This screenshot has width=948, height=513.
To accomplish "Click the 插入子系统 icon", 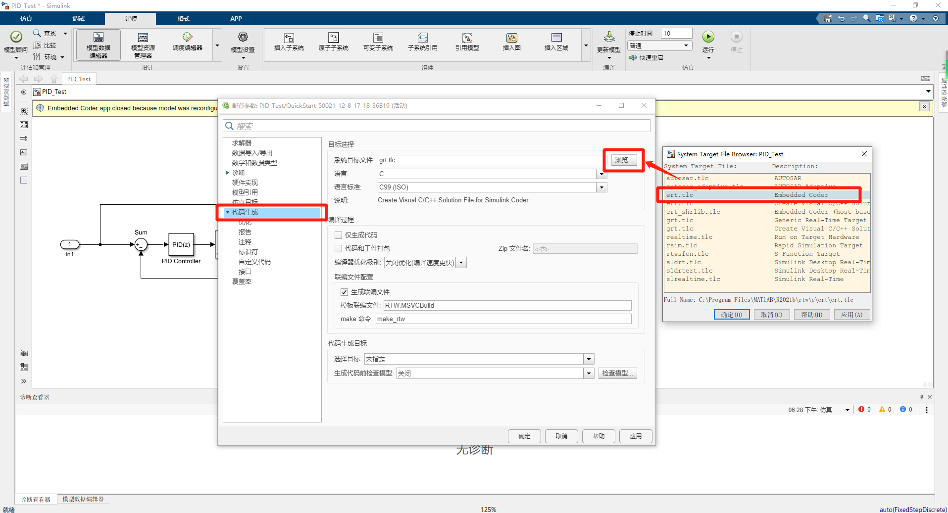I will tap(289, 42).
